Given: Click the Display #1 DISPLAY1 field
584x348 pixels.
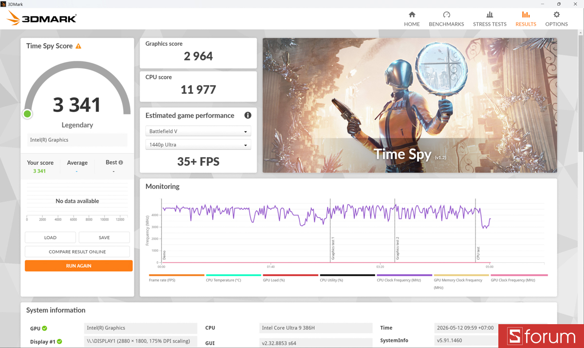Looking at the screenshot, I should point(141,341).
